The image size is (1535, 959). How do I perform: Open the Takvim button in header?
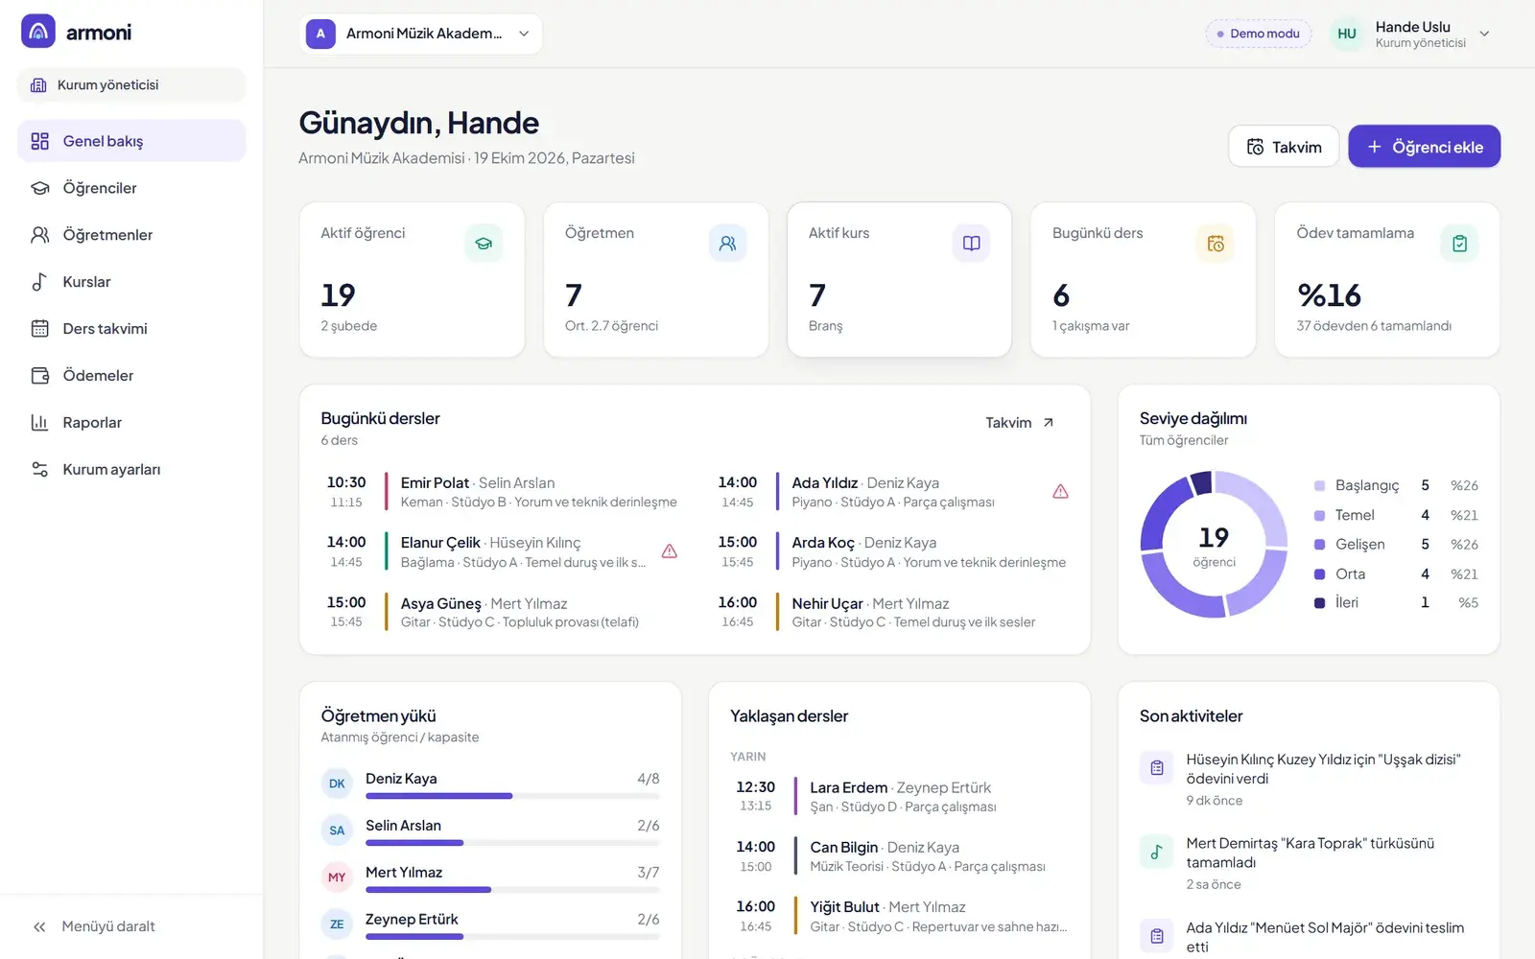(x=1284, y=147)
